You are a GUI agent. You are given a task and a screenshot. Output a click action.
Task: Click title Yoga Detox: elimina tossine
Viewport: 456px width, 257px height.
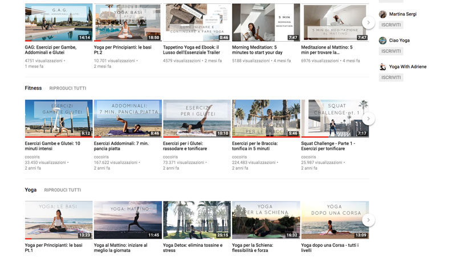pos(193,248)
